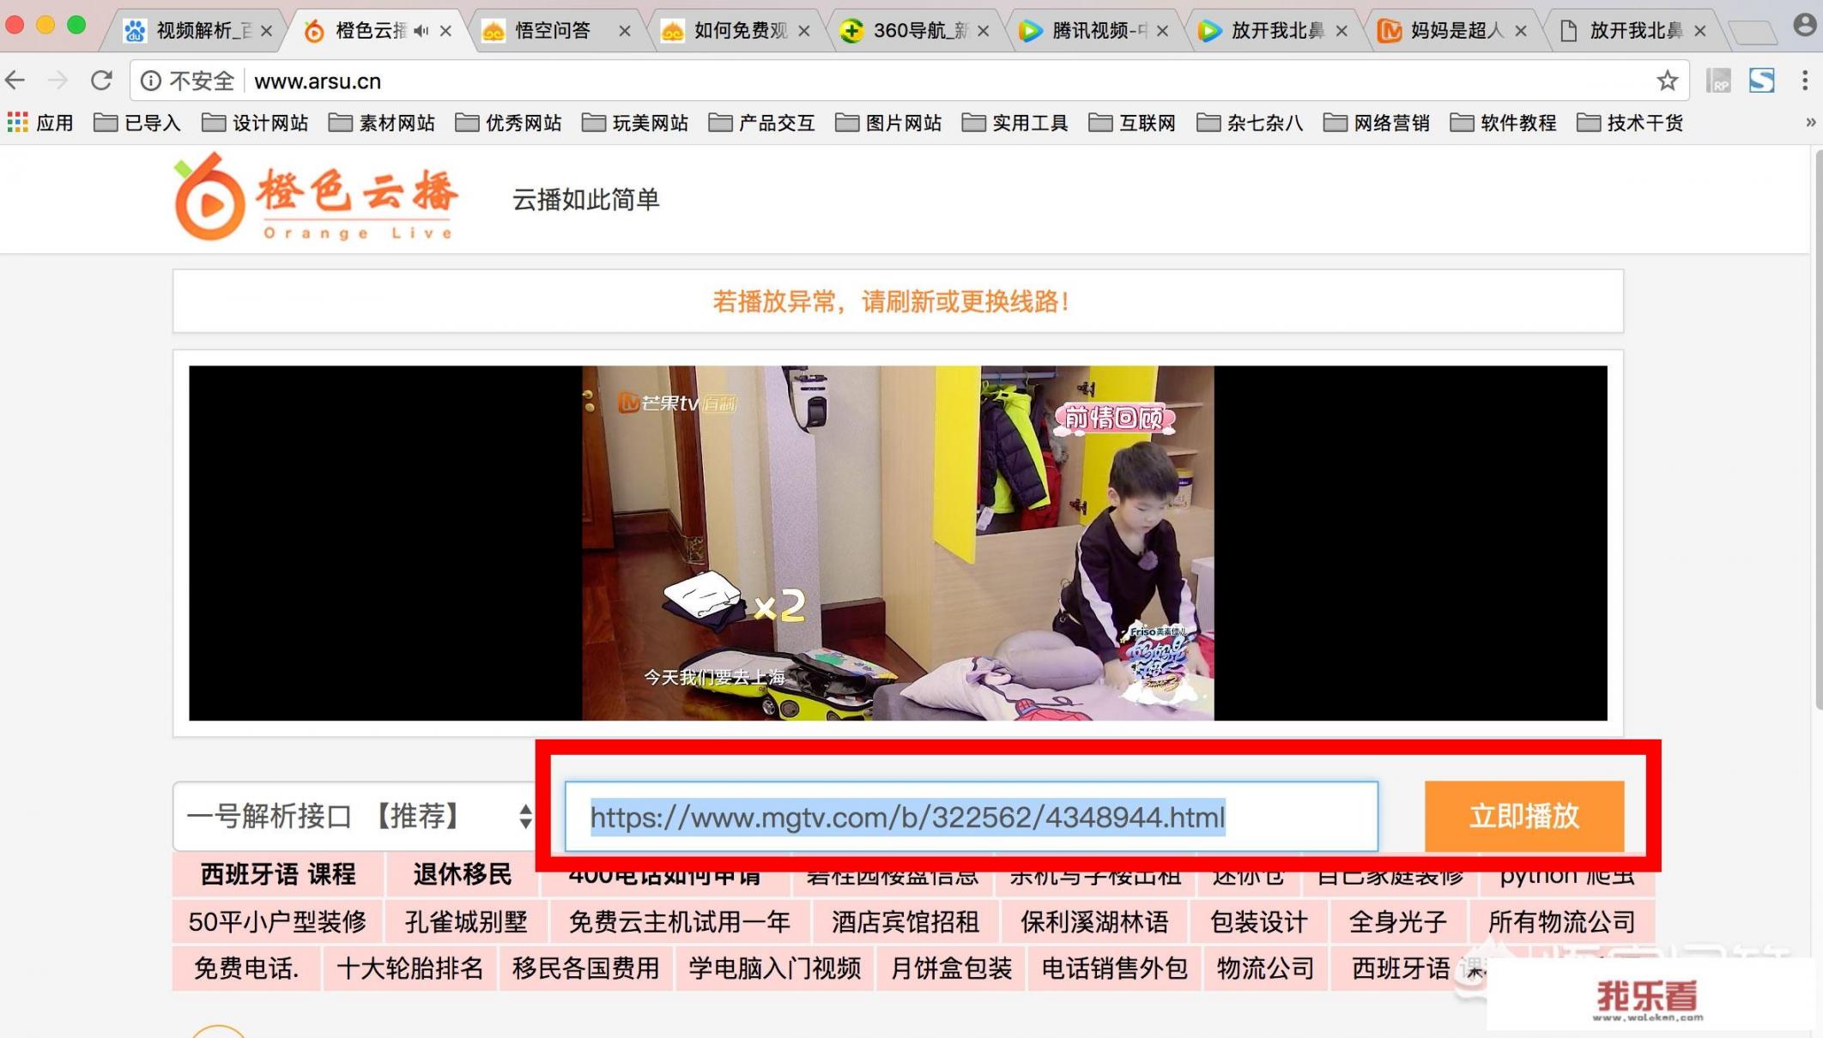Open the 所有物流公司 link
Image resolution: width=1823 pixels, height=1038 pixels.
point(1561,922)
